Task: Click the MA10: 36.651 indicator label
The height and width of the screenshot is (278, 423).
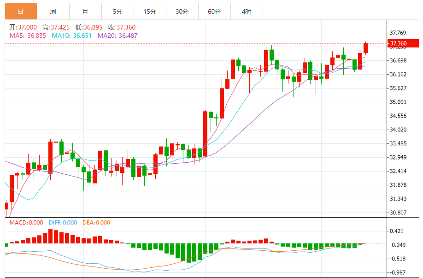Action: coord(72,35)
